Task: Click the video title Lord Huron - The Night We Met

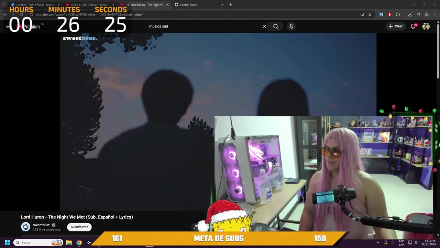Action: click(x=77, y=217)
